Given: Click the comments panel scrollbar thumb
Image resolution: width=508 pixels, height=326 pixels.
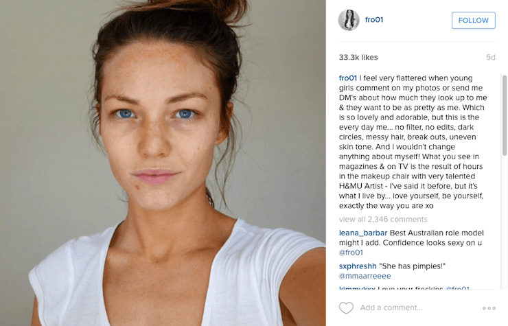Looking at the screenshot, I should pyautogui.click(x=505, y=115).
